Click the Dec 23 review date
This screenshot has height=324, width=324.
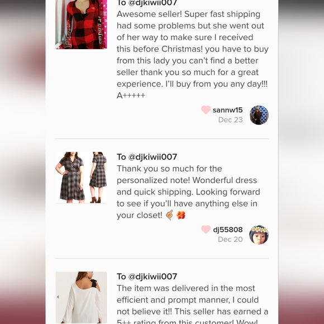[230, 120]
